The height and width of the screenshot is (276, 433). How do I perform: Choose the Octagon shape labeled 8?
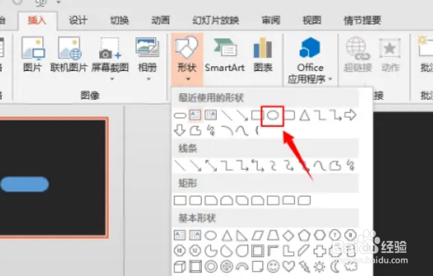(350, 236)
